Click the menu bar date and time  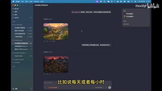(x=144, y=2)
